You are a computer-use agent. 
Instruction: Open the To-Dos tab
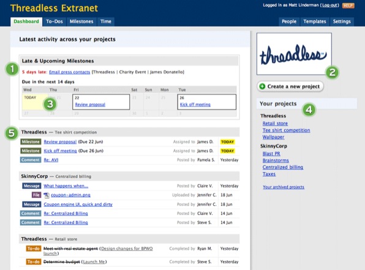[x=55, y=21]
